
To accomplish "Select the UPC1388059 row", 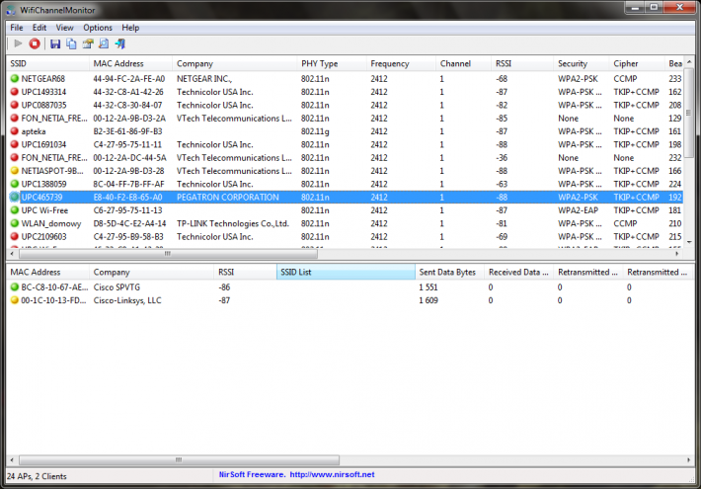I will 346,184.
